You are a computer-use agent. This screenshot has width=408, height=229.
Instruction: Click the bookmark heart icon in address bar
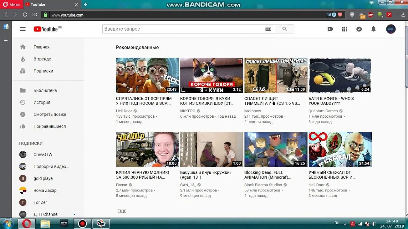click(340, 15)
